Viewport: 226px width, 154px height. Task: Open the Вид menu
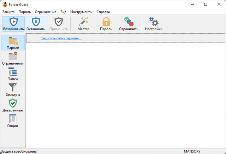point(63,12)
